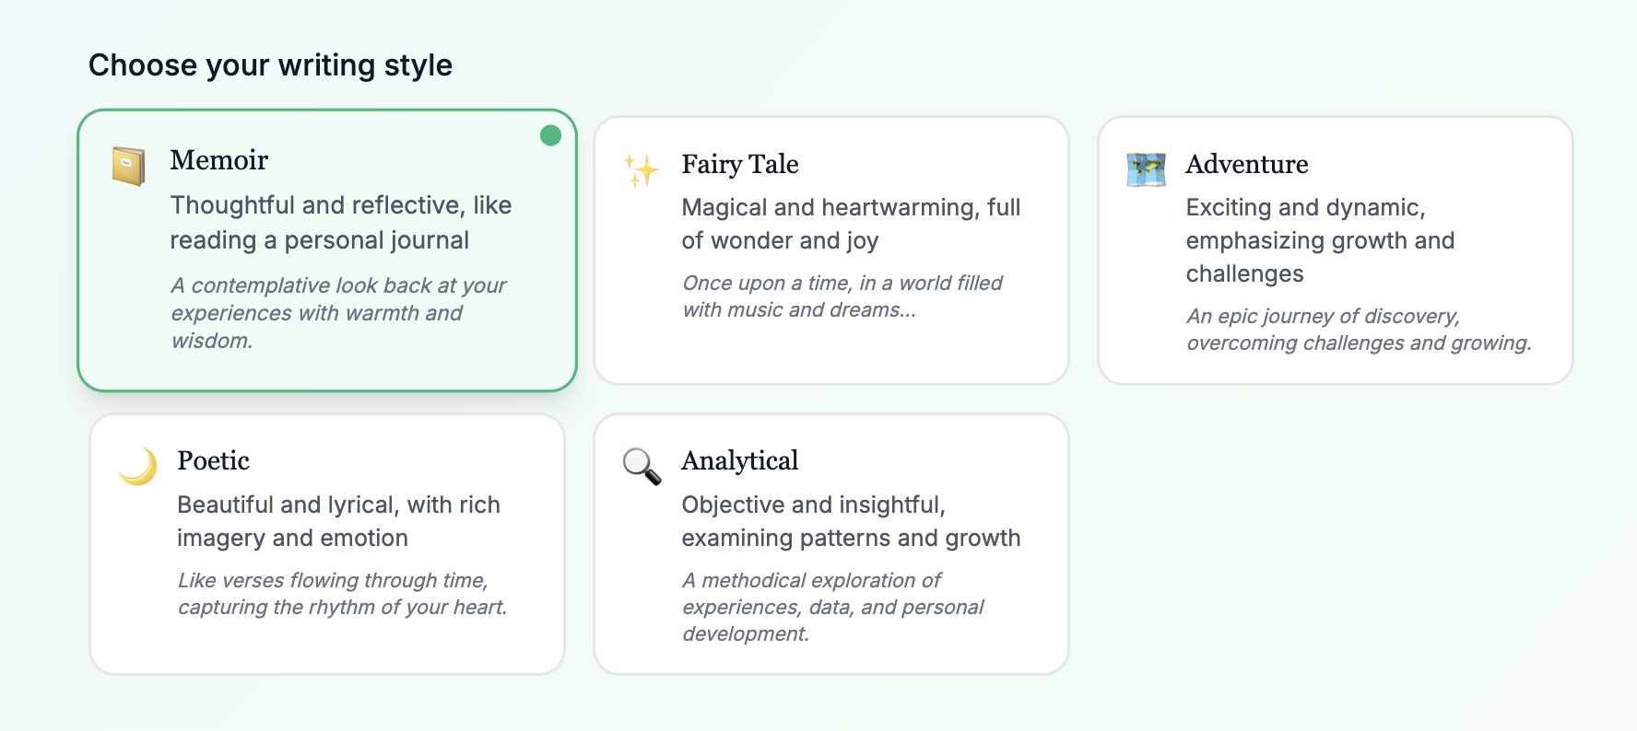Click "Thoughtful and reflective" Memoir description

coord(340,223)
